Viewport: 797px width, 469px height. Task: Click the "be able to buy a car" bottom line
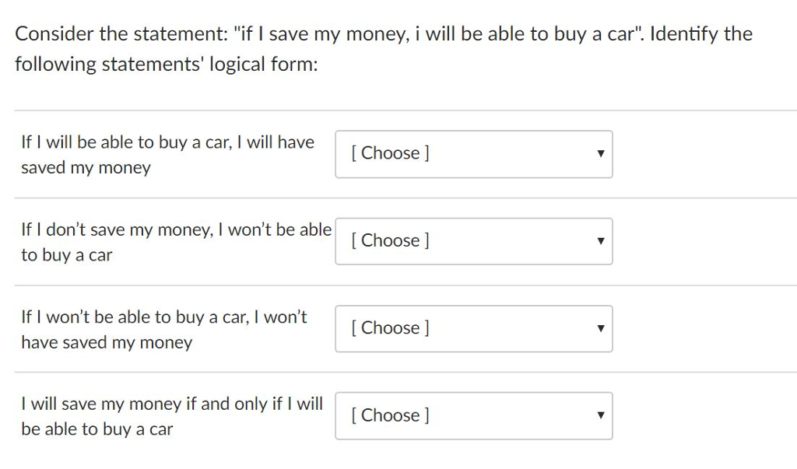(97, 429)
